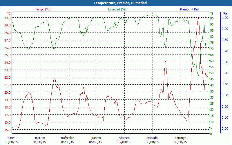Image resolution: width=232 pixels, height=145 pixels.
Task: Select the red Temp. [°C] legend label
Action: [43, 9]
